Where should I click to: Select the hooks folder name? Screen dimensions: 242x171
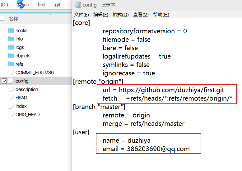(x=21, y=31)
